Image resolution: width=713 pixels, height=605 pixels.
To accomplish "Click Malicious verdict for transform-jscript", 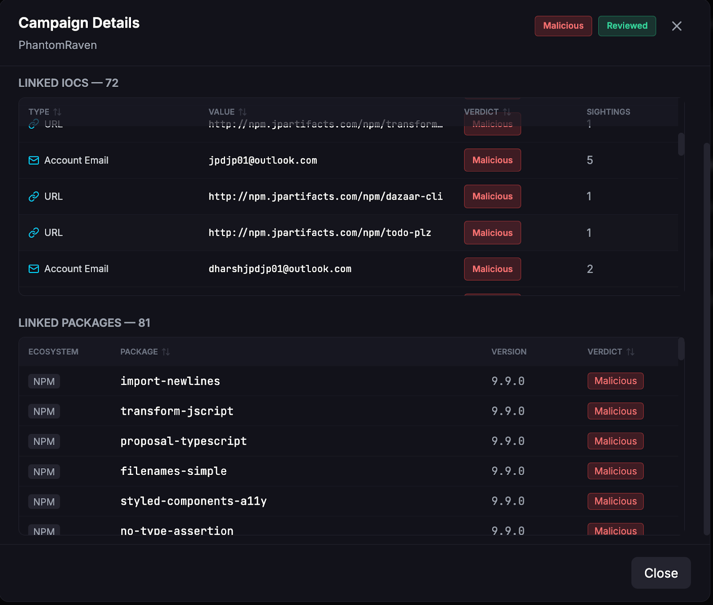I will 615,411.
